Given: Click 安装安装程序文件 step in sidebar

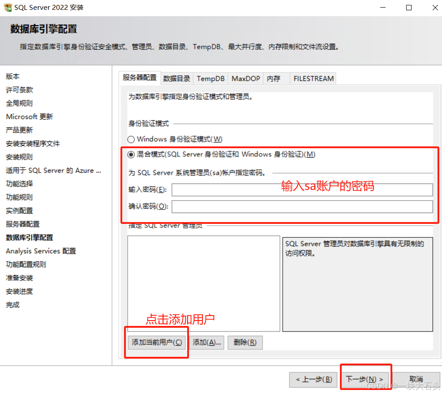Looking at the screenshot, I should pos(33,144).
